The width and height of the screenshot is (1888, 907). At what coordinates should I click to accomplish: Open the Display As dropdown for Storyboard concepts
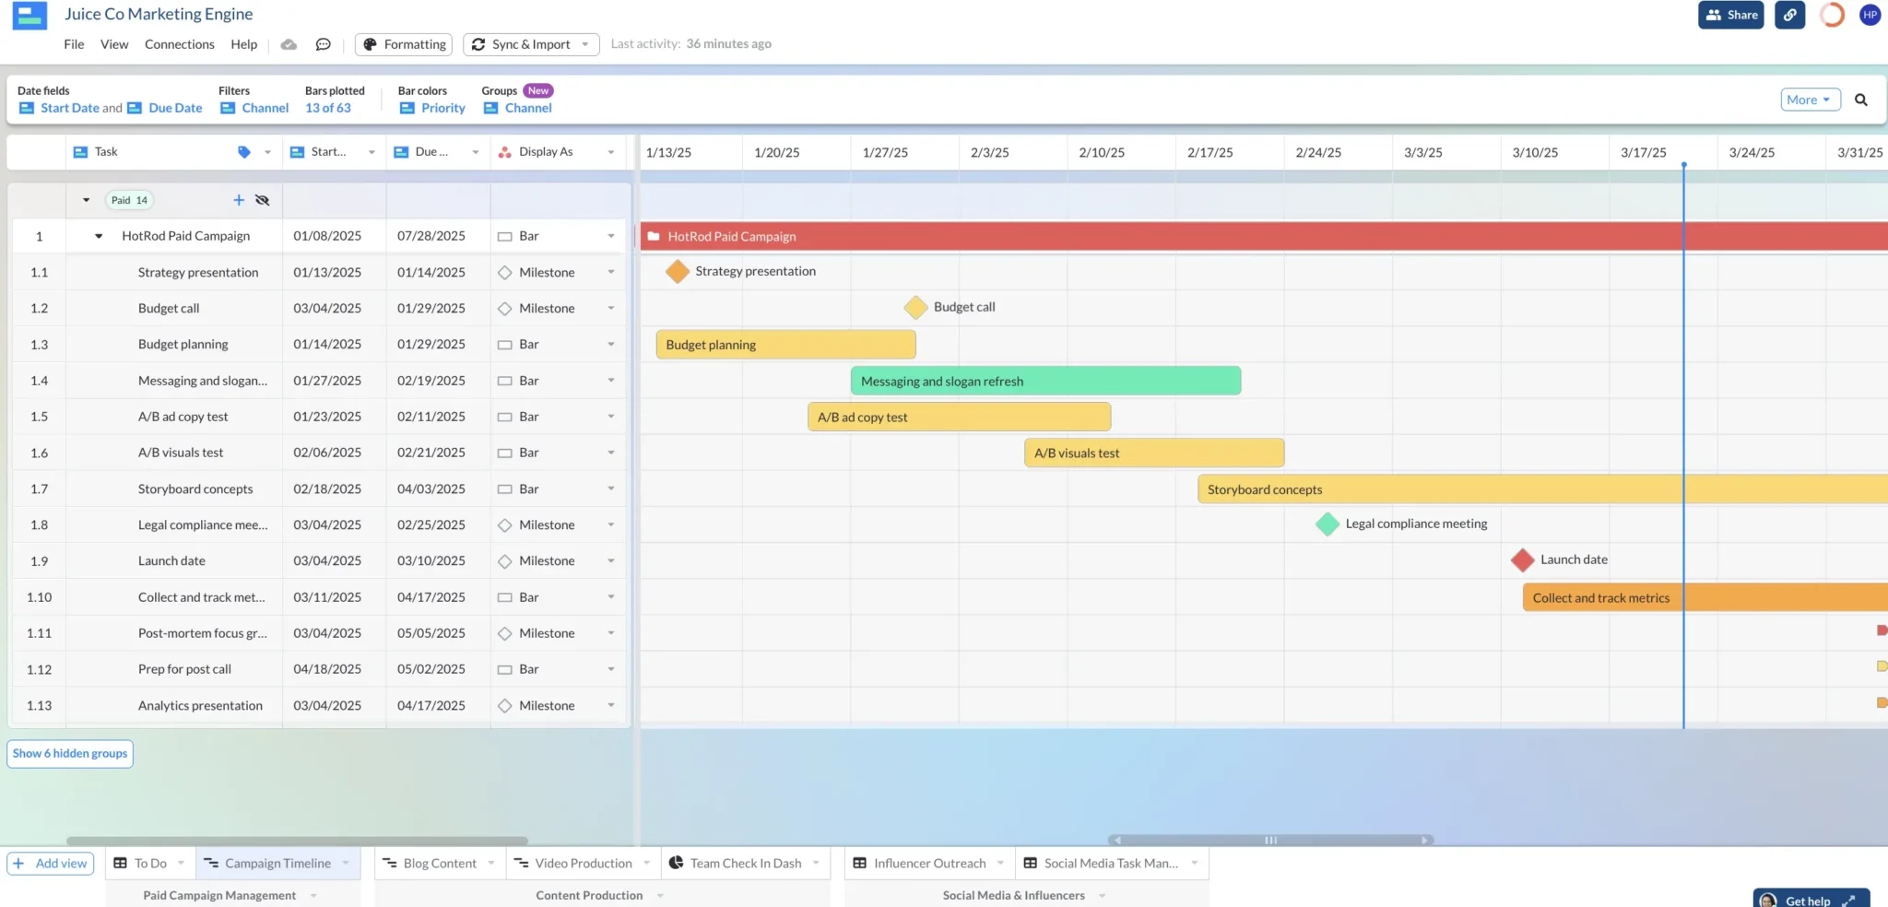coord(611,489)
